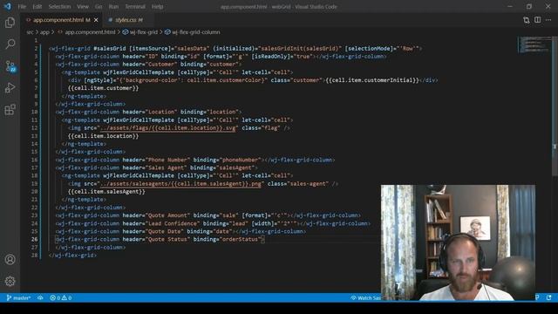Open the Explorer view in activity bar
Viewport: 558px width, 314px height.
(10, 23)
